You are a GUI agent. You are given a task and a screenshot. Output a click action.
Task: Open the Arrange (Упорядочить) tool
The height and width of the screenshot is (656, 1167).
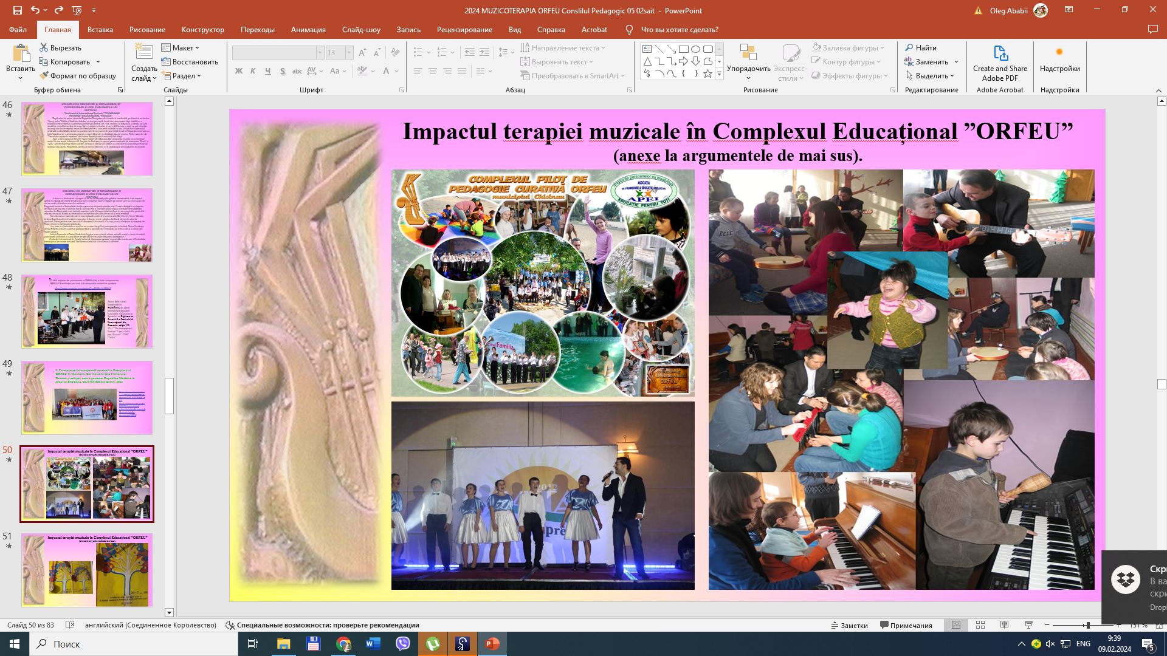748,62
